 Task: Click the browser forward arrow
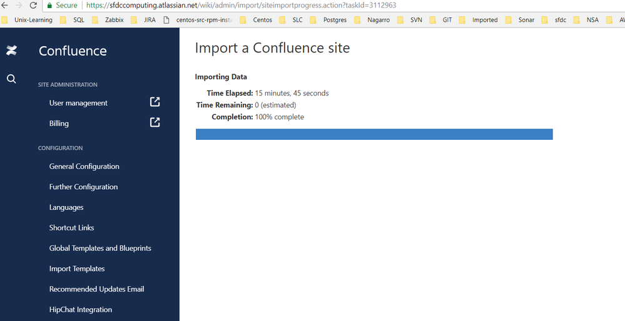[19, 6]
